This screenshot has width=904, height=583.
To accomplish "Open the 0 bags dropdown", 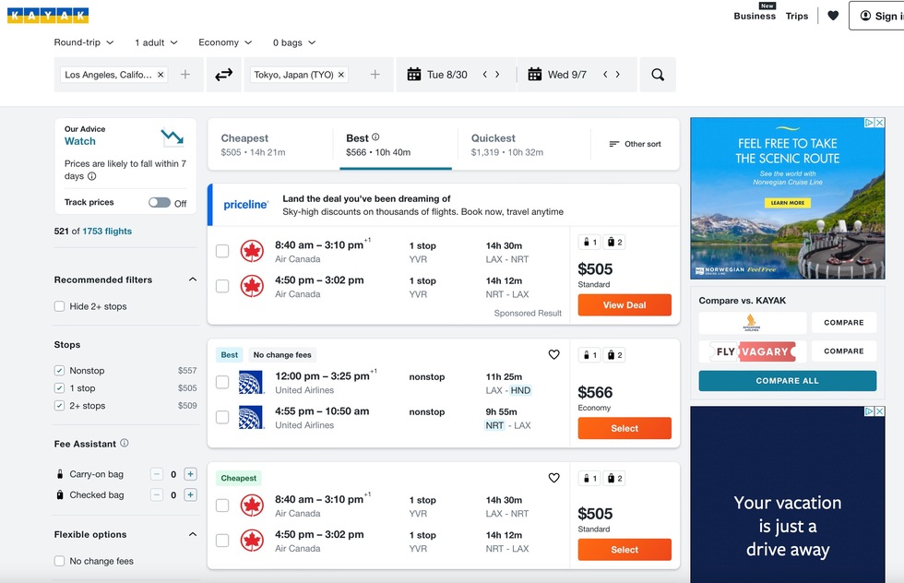I will [x=294, y=42].
